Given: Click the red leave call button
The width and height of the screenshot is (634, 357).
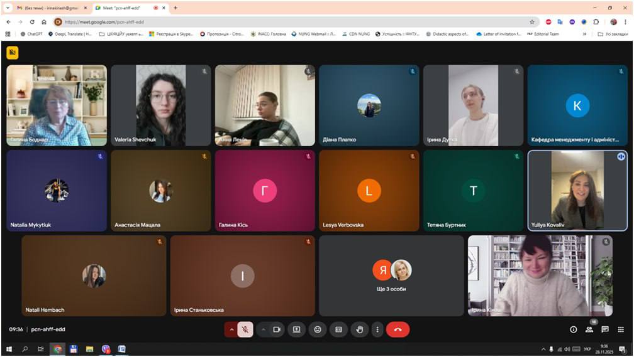Looking at the screenshot, I should [398, 329].
